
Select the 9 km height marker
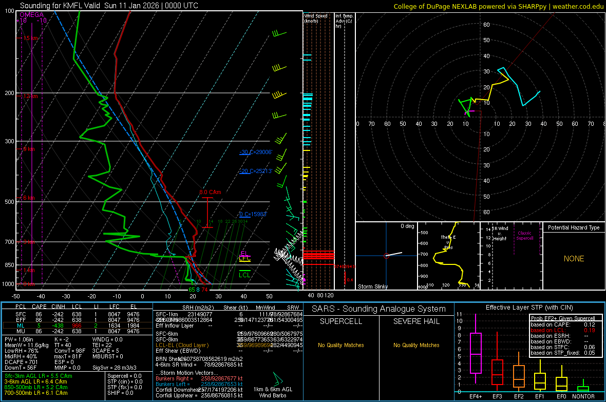point(29,149)
